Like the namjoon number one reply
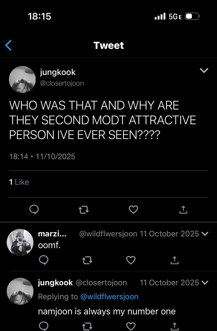 point(131,326)
